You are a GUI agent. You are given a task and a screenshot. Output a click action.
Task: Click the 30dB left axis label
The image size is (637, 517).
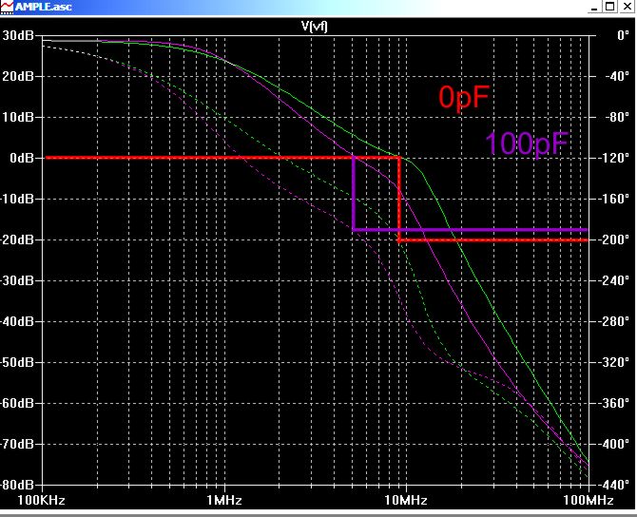18,35
